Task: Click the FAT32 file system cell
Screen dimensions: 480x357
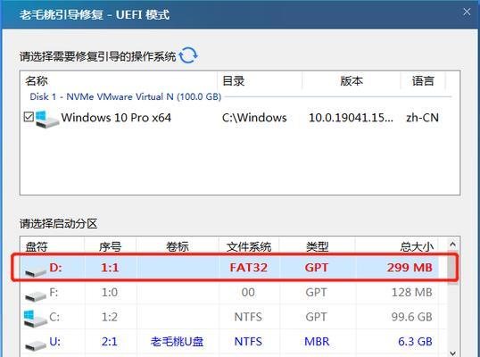Action: click(x=249, y=267)
